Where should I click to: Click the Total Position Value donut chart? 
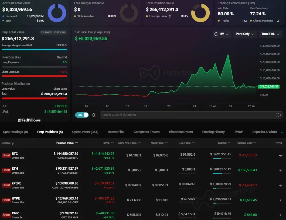point(200,13)
